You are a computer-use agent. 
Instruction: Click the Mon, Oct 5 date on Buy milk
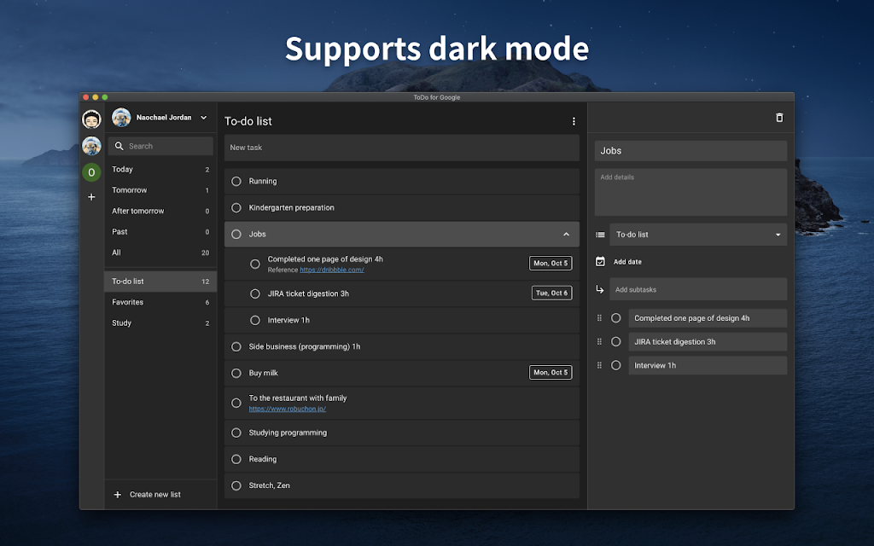pos(551,372)
